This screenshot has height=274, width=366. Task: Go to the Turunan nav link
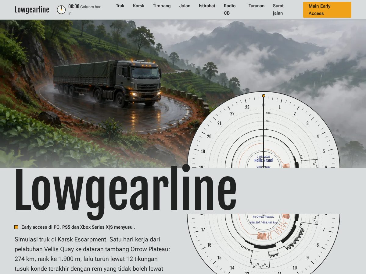click(257, 6)
